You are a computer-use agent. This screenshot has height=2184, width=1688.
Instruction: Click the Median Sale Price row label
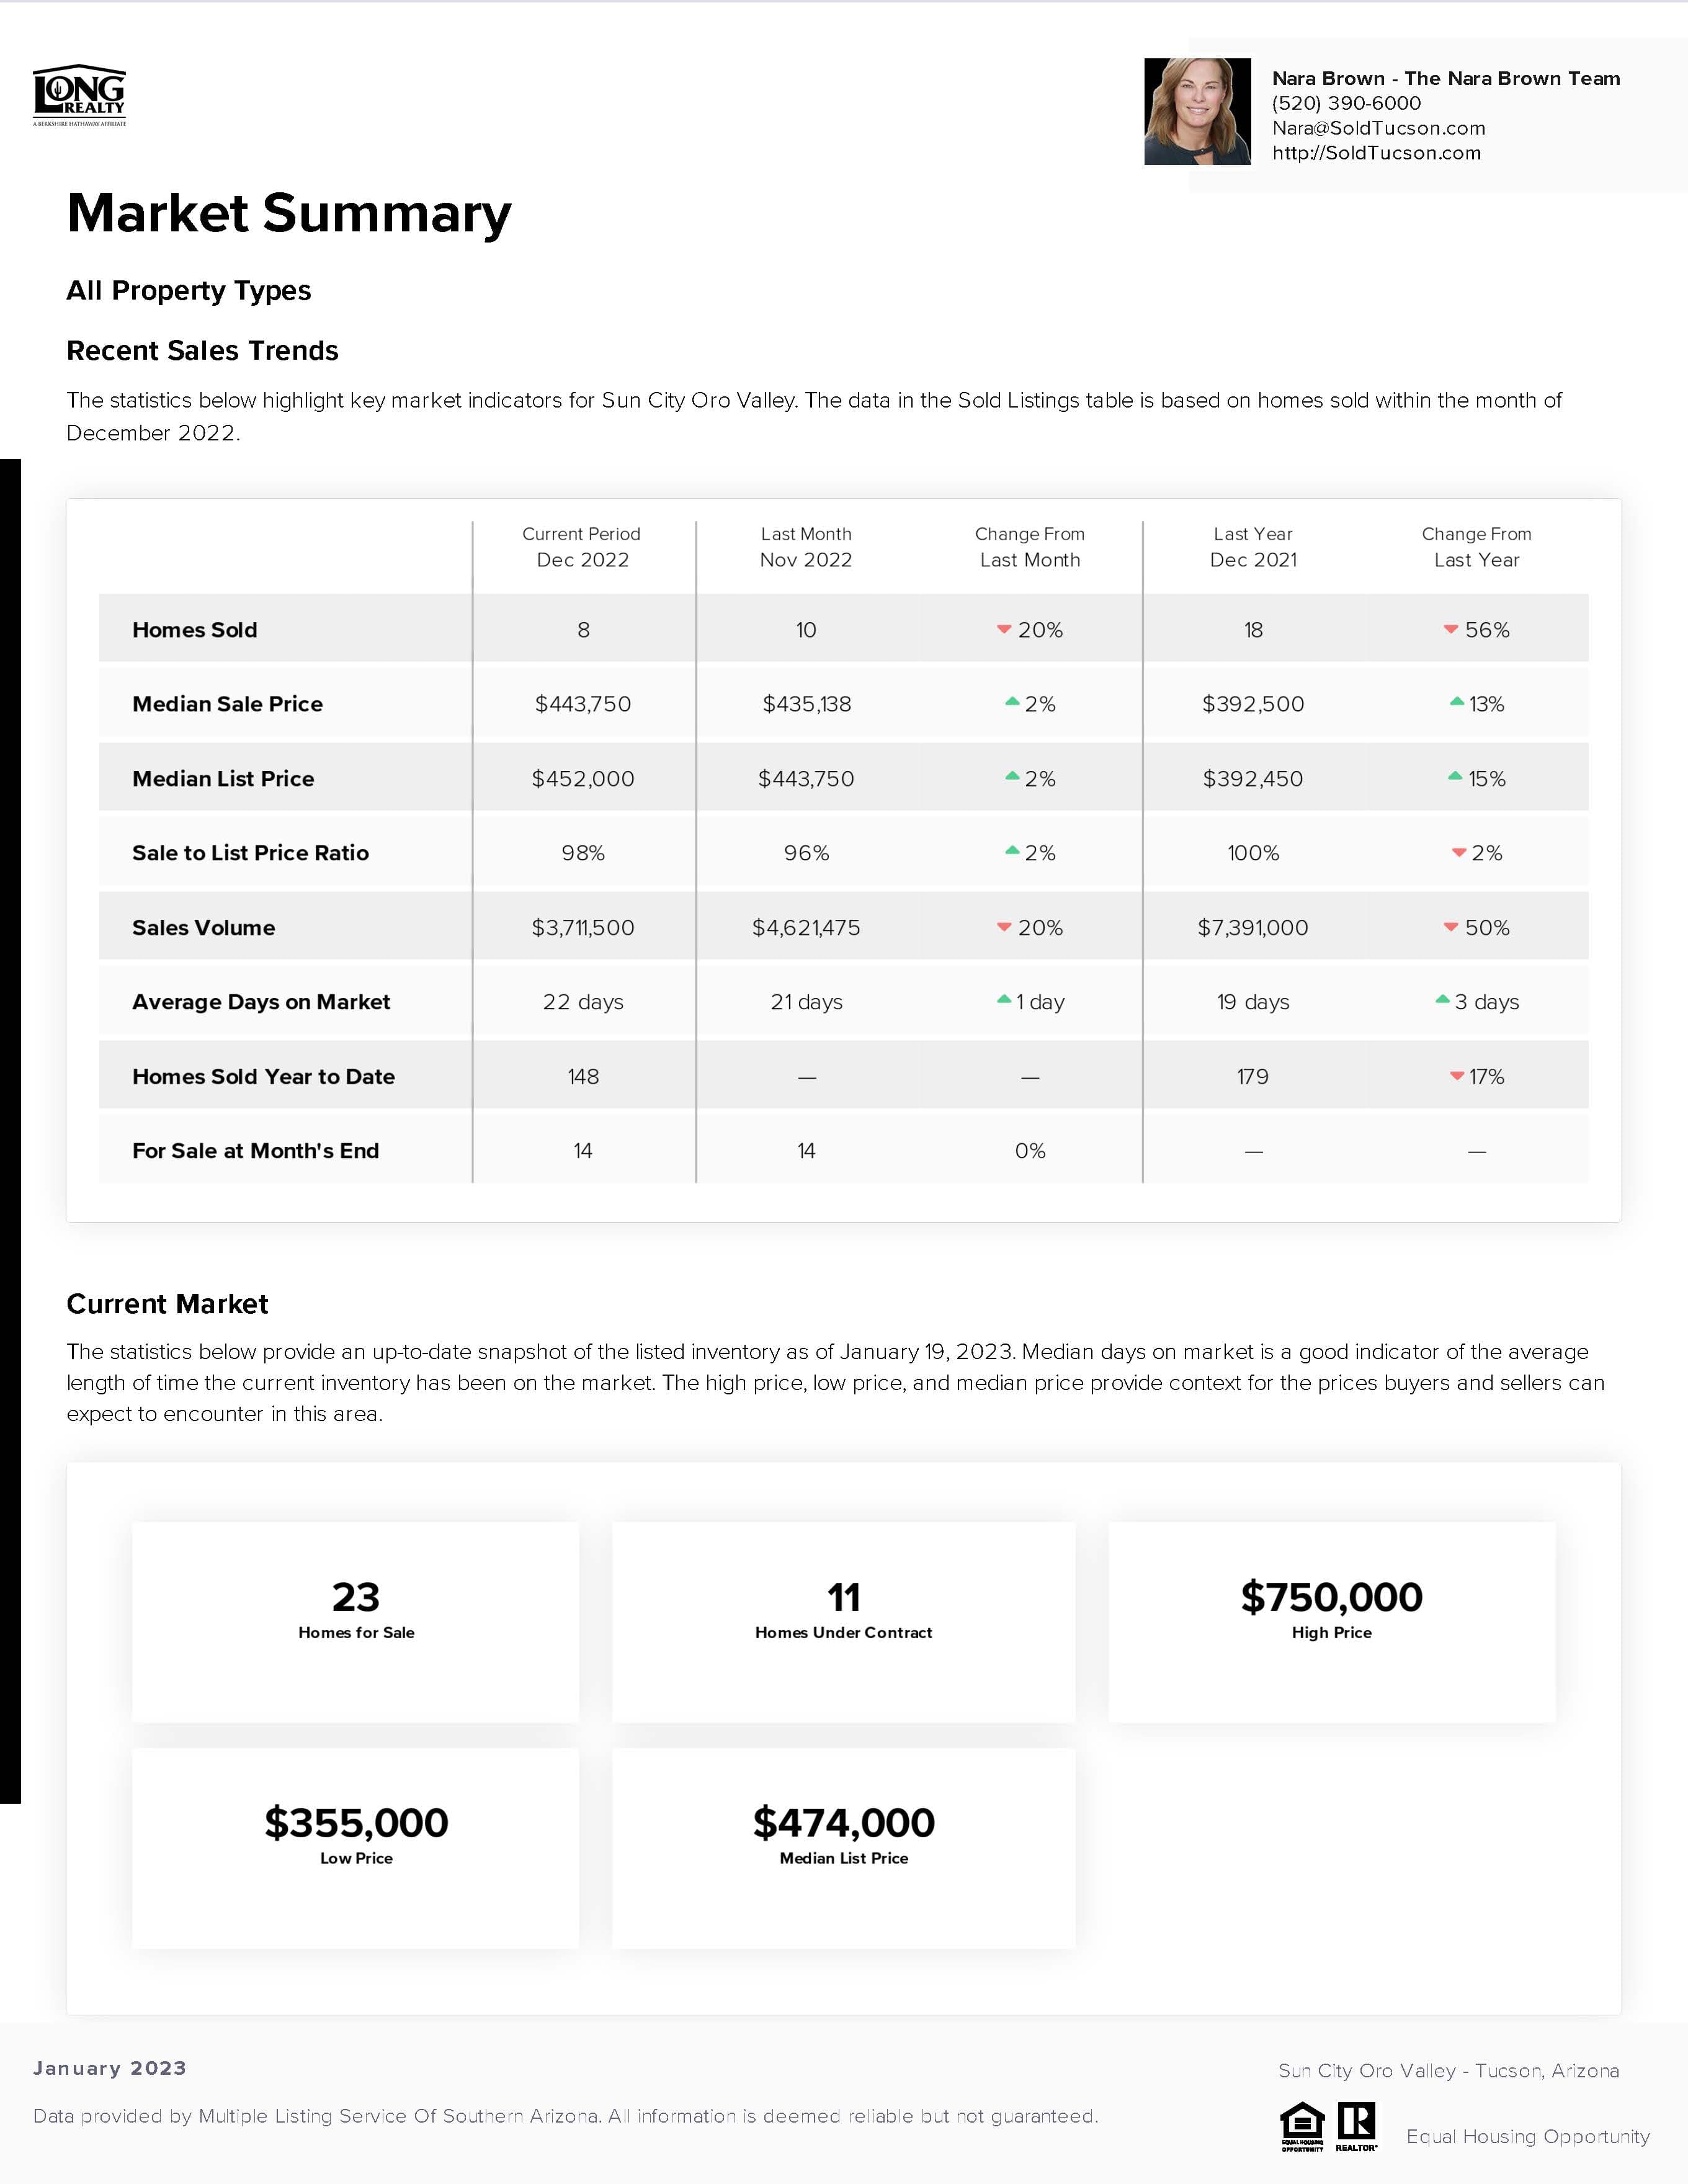227,704
